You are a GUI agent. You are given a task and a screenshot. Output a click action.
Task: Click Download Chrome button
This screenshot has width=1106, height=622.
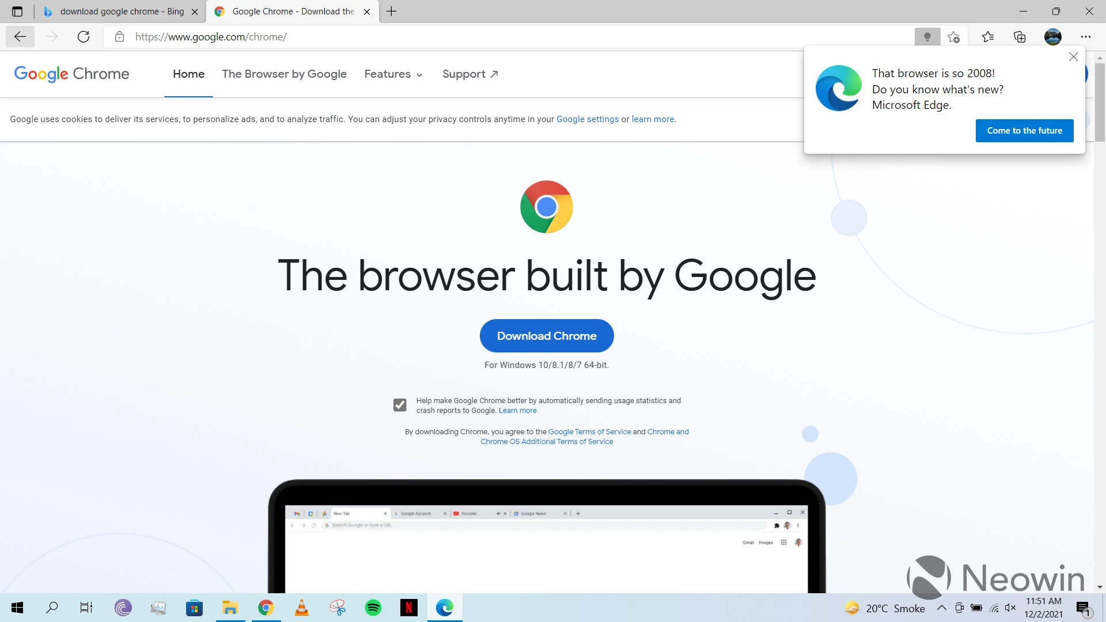point(546,336)
